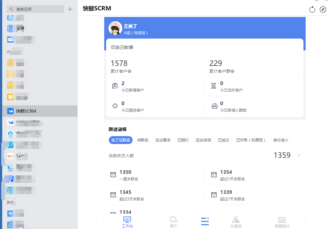Select the 转交他人 status tab
This screenshot has height=229, width=328.
pyautogui.click(x=281, y=140)
